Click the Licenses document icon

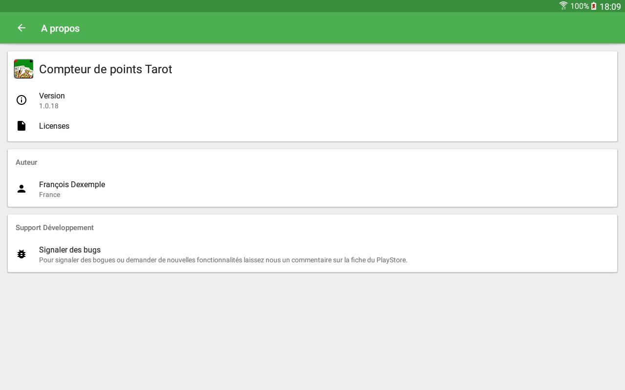(21, 126)
